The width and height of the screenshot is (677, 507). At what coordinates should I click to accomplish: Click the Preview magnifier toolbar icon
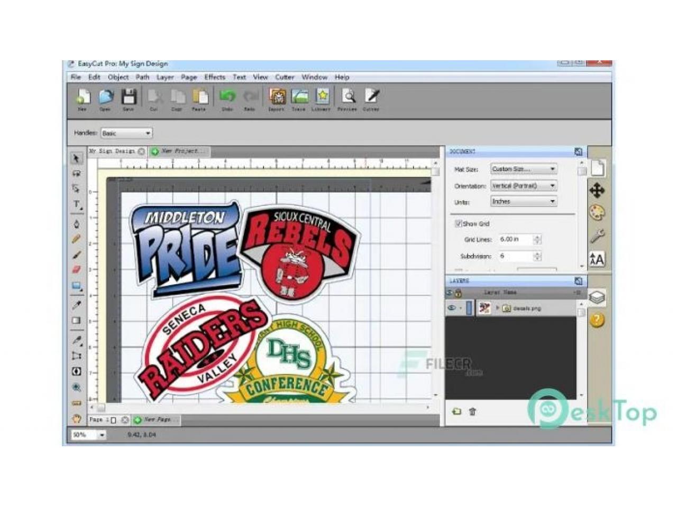pyautogui.click(x=348, y=96)
